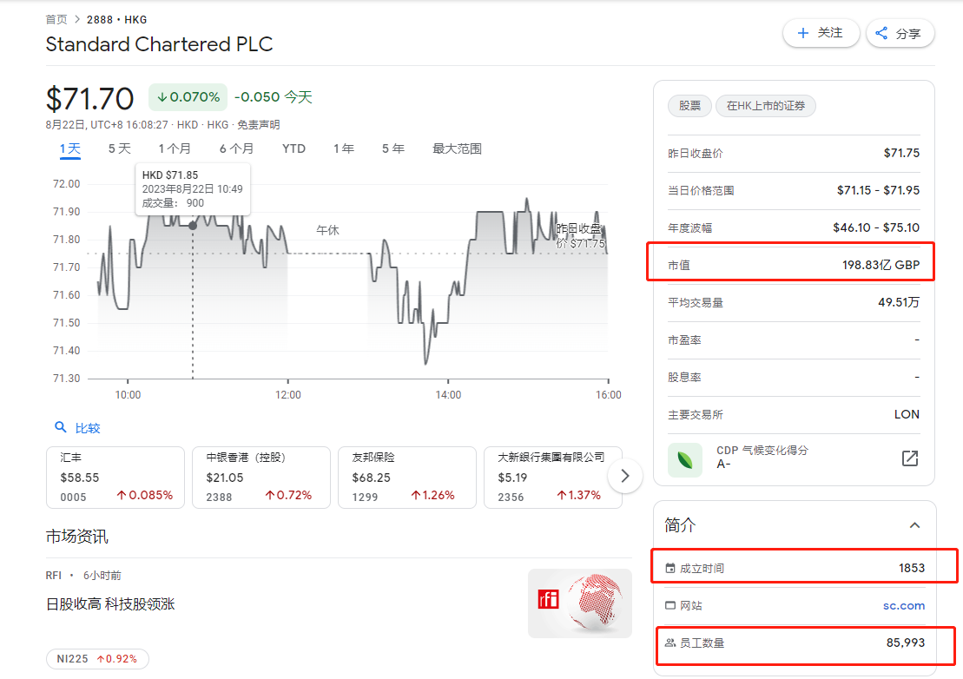Open the RFI news article thumbnail
The image size is (963, 679).
[579, 603]
